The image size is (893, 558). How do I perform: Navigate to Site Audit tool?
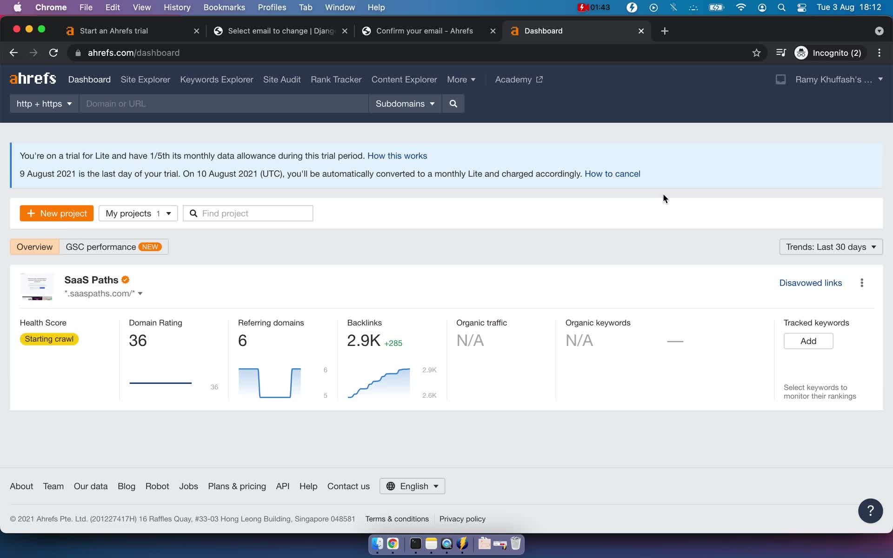click(281, 79)
